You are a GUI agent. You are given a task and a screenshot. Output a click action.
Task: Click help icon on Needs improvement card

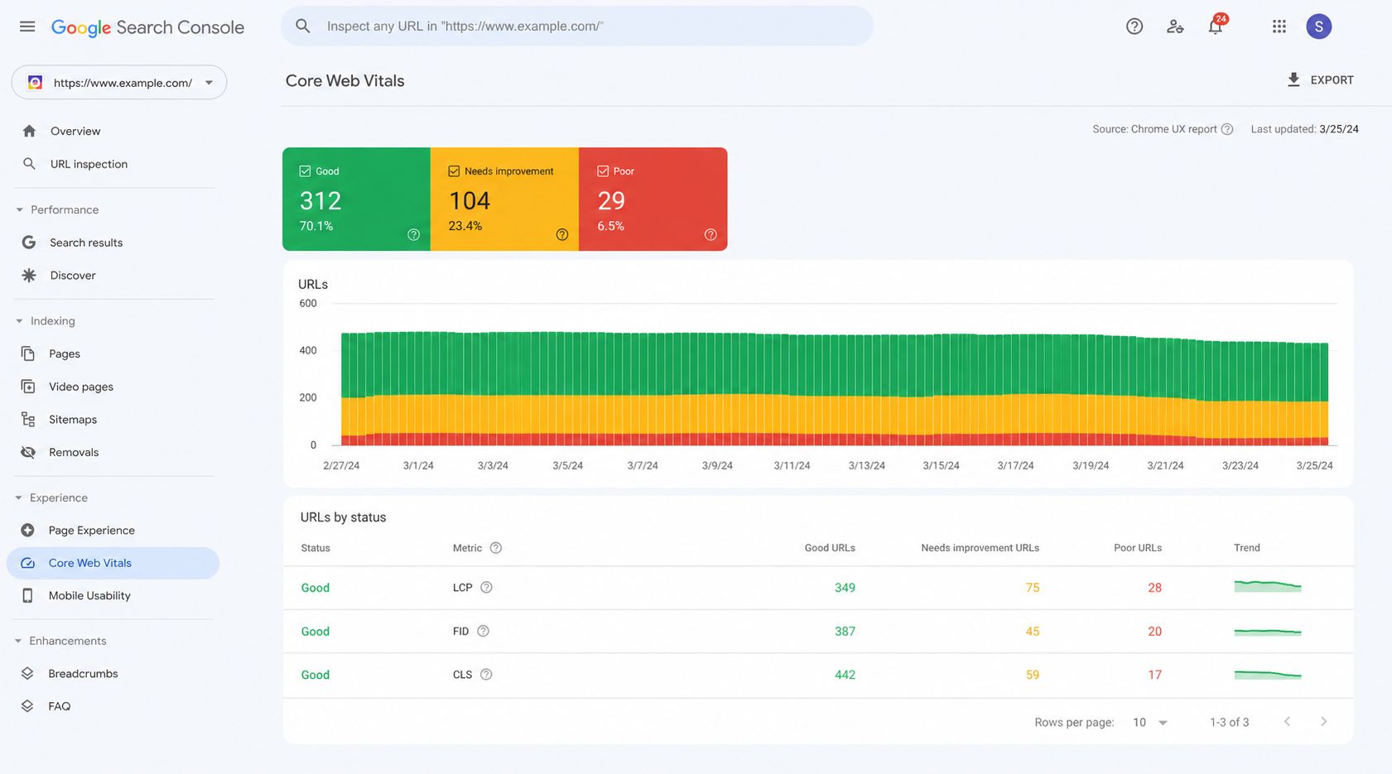point(562,235)
